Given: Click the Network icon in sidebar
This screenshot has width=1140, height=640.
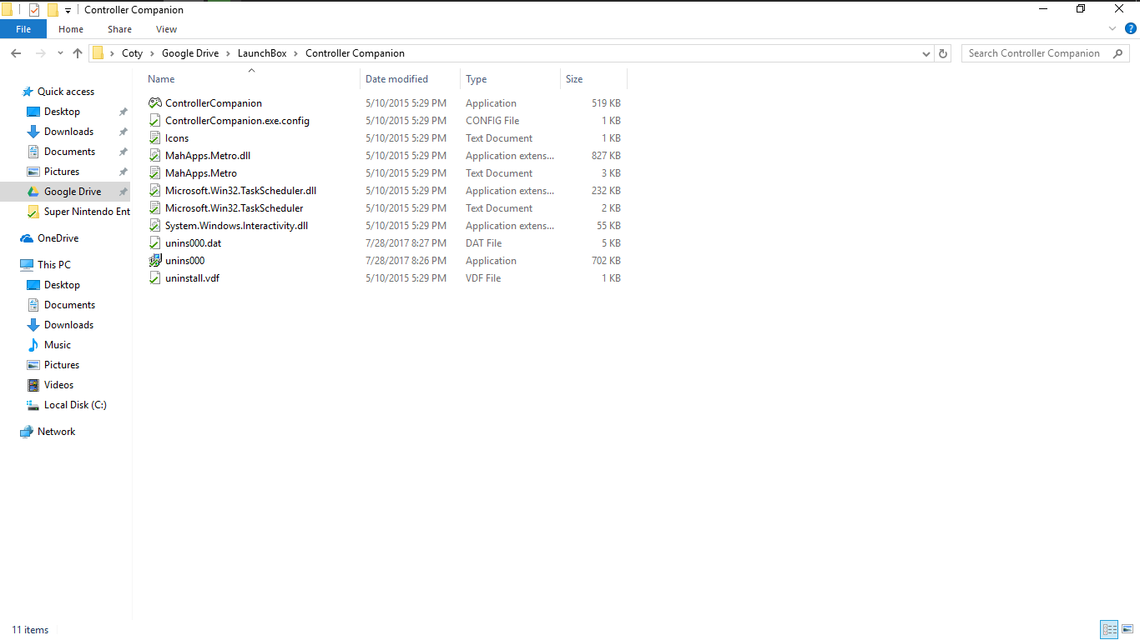Looking at the screenshot, I should pyautogui.click(x=27, y=432).
